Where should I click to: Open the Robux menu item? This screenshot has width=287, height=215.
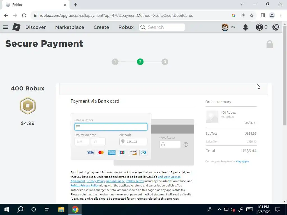pyautogui.click(x=126, y=27)
